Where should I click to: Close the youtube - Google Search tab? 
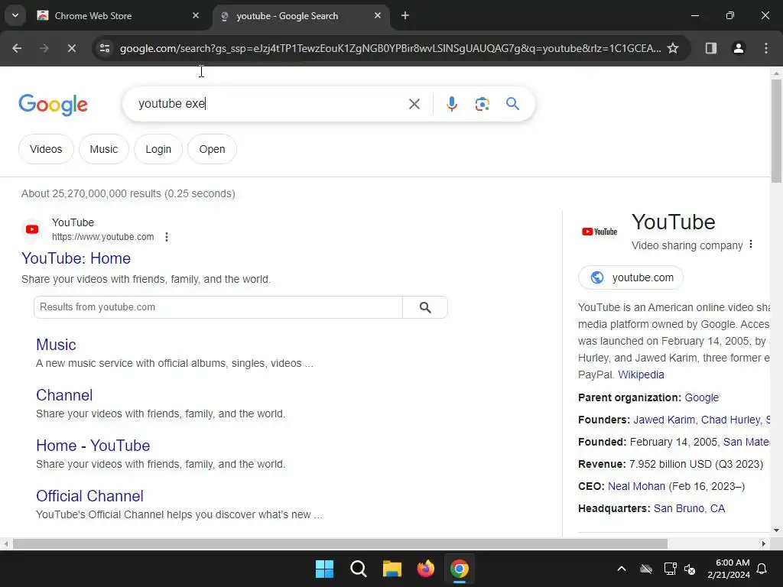[378, 15]
